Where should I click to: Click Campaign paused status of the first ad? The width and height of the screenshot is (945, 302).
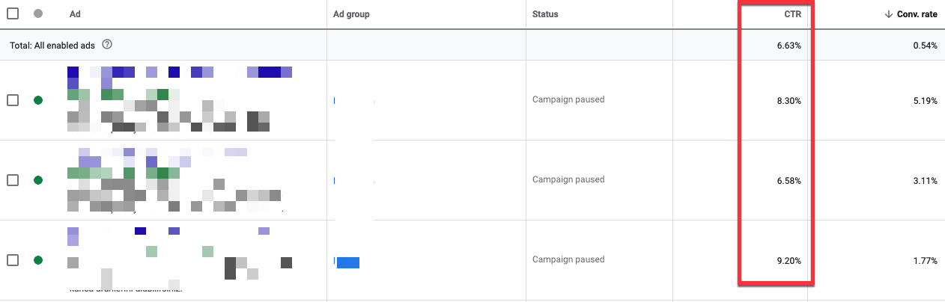pos(568,99)
